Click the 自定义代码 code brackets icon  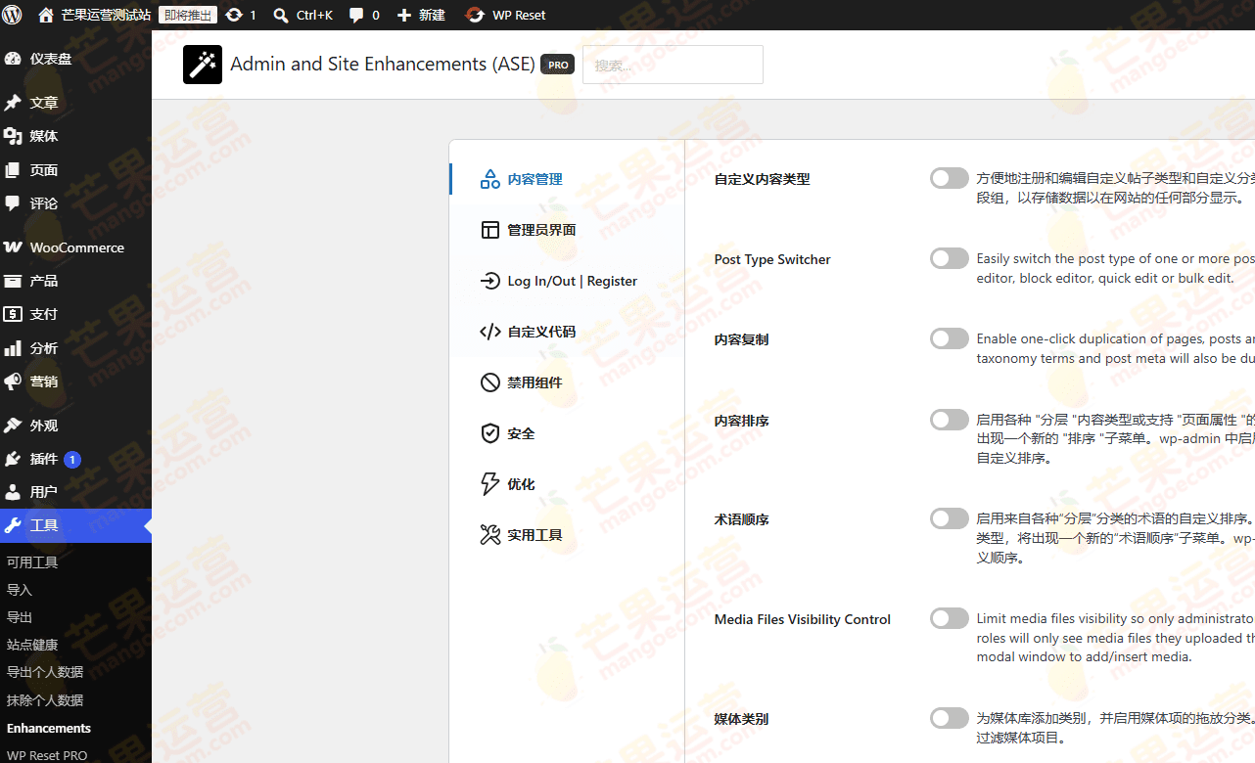490,332
